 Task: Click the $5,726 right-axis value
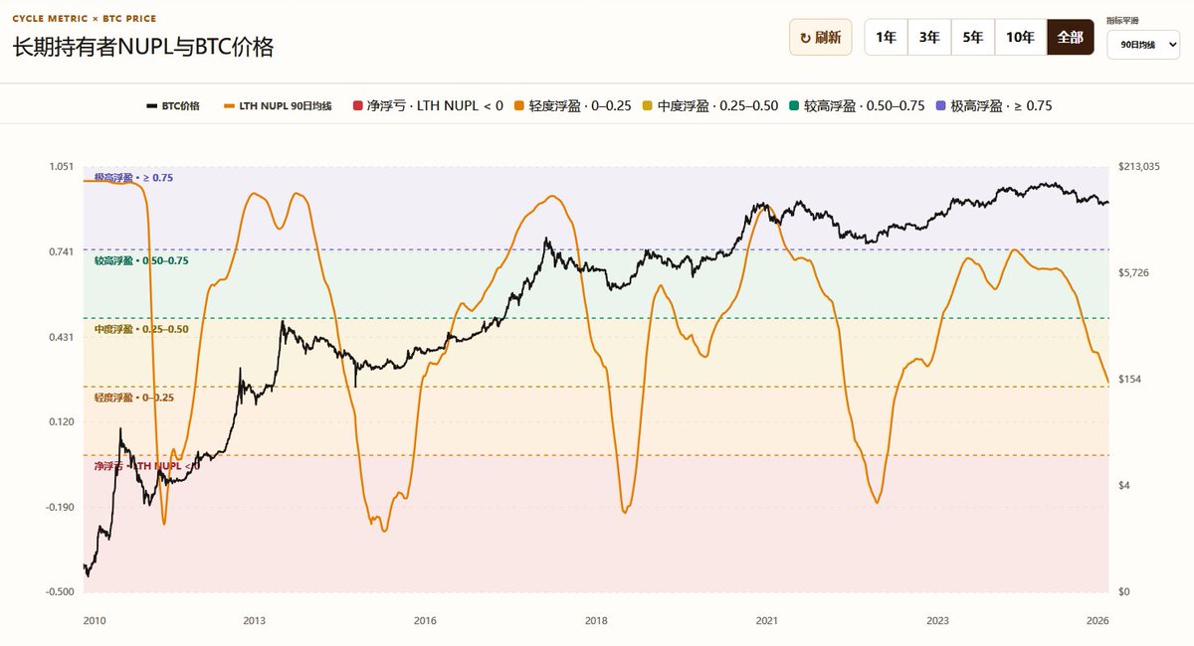[1134, 272]
